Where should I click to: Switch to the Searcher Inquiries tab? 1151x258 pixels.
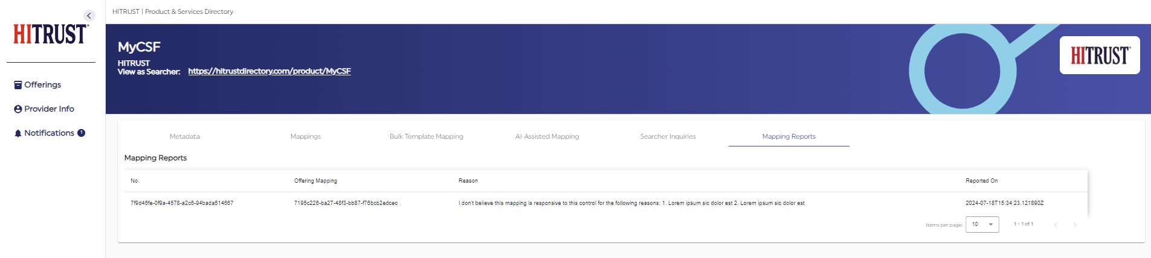tap(668, 136)
